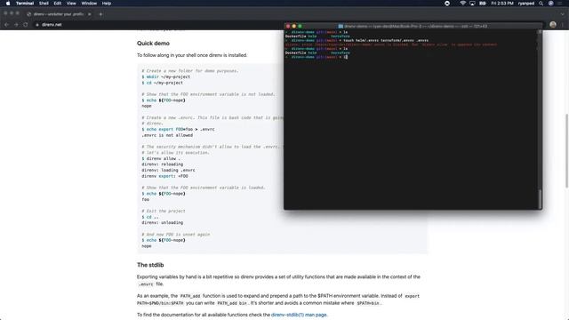Open the browser profile avatar

[553, 25]
